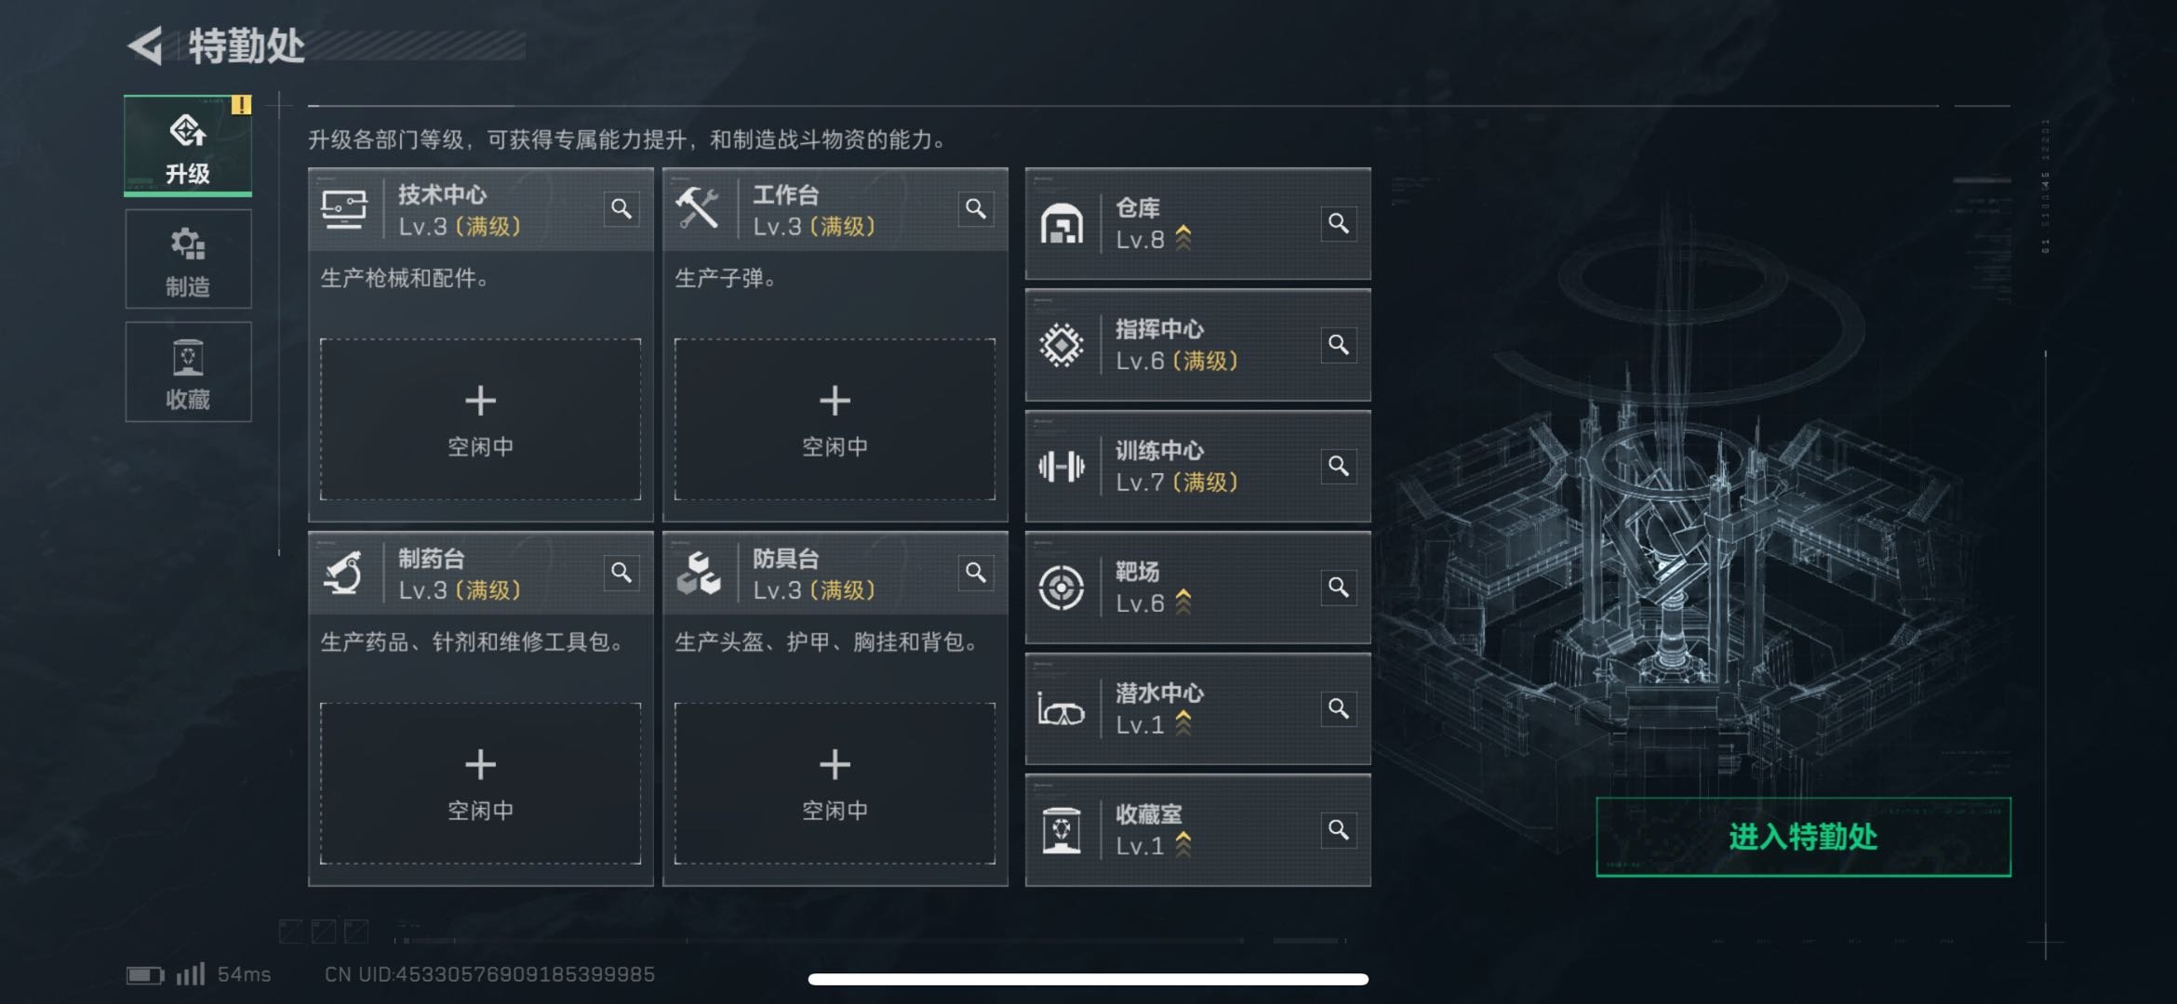Select the 潜水中心 diving goggles icon
The image size is (2177, 1004).
coord(1062,710)
